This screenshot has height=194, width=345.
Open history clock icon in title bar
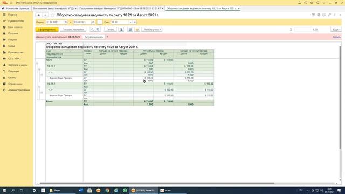click(306, 3)
